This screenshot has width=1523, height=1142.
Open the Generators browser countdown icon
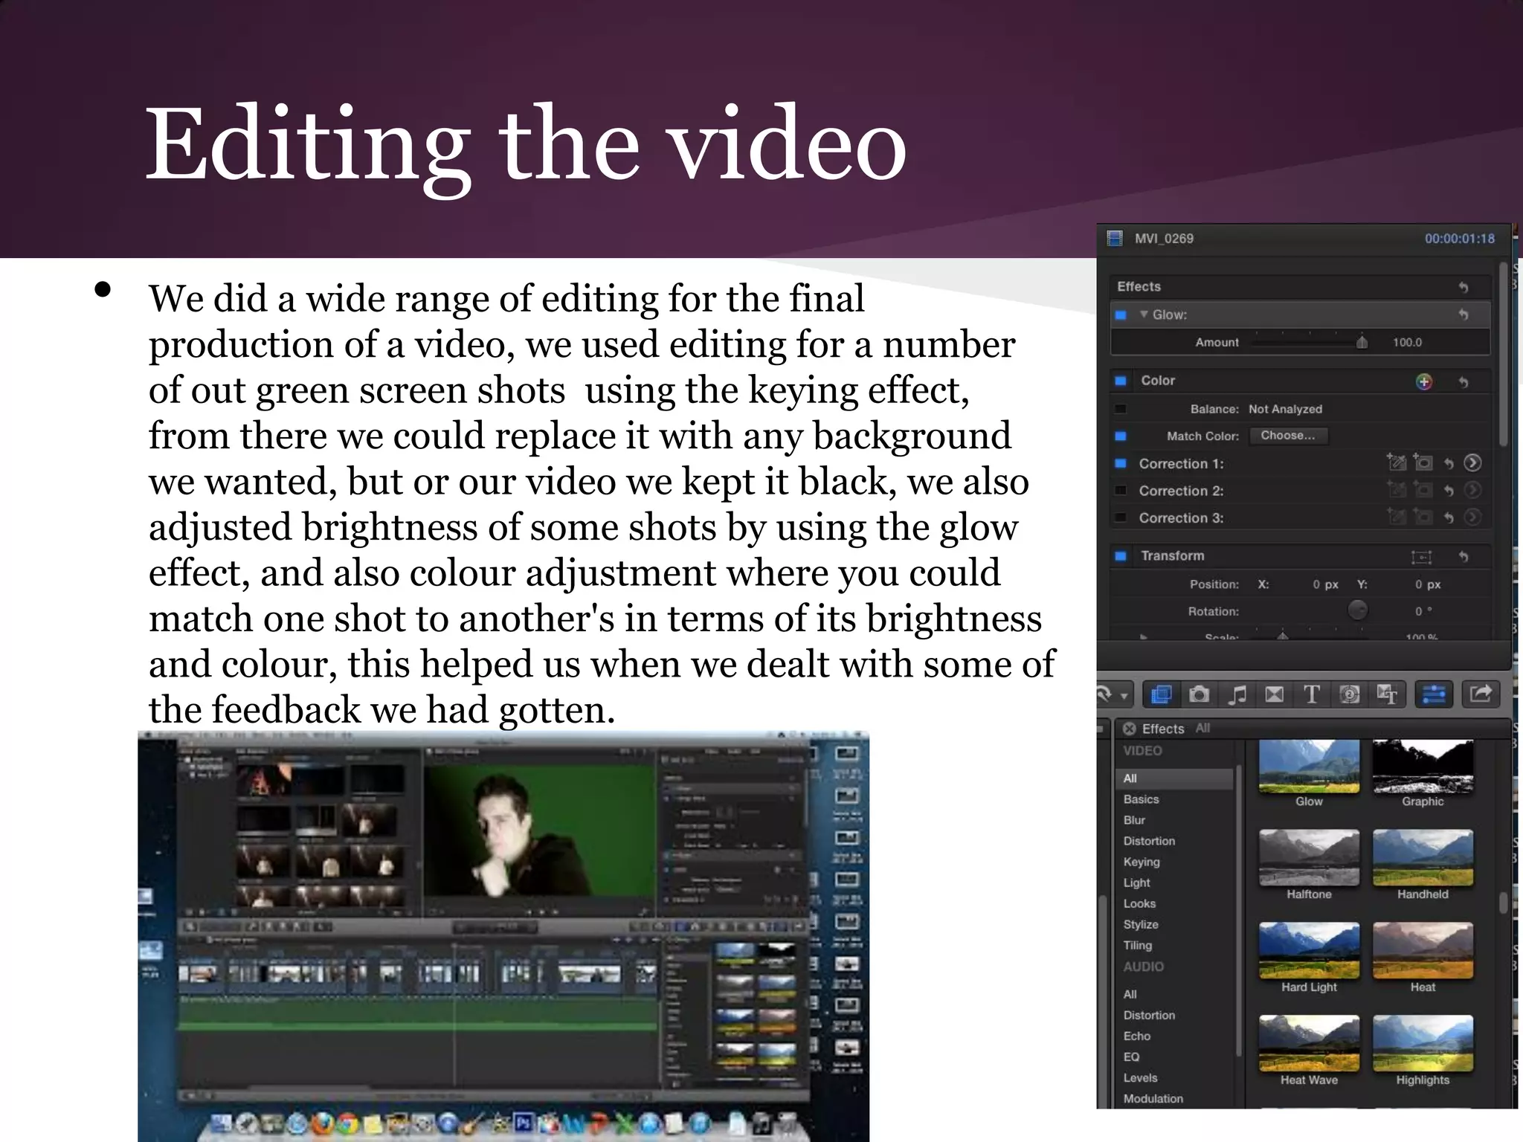(x=1349, y=694)
